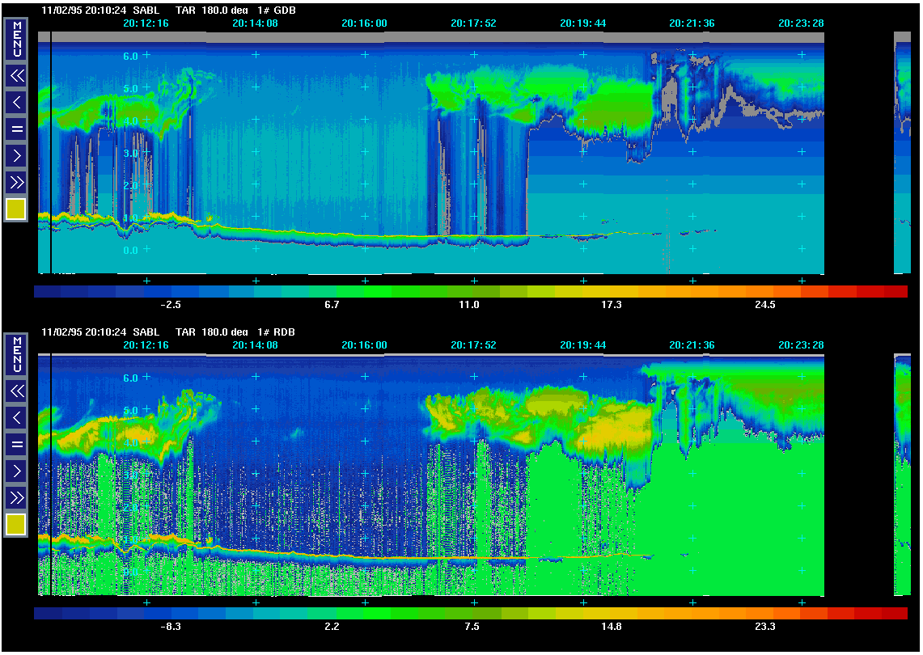Click fast forward double-arrow in lower panel
This screenshot has width=923, height=655.
tap(16, 497)
